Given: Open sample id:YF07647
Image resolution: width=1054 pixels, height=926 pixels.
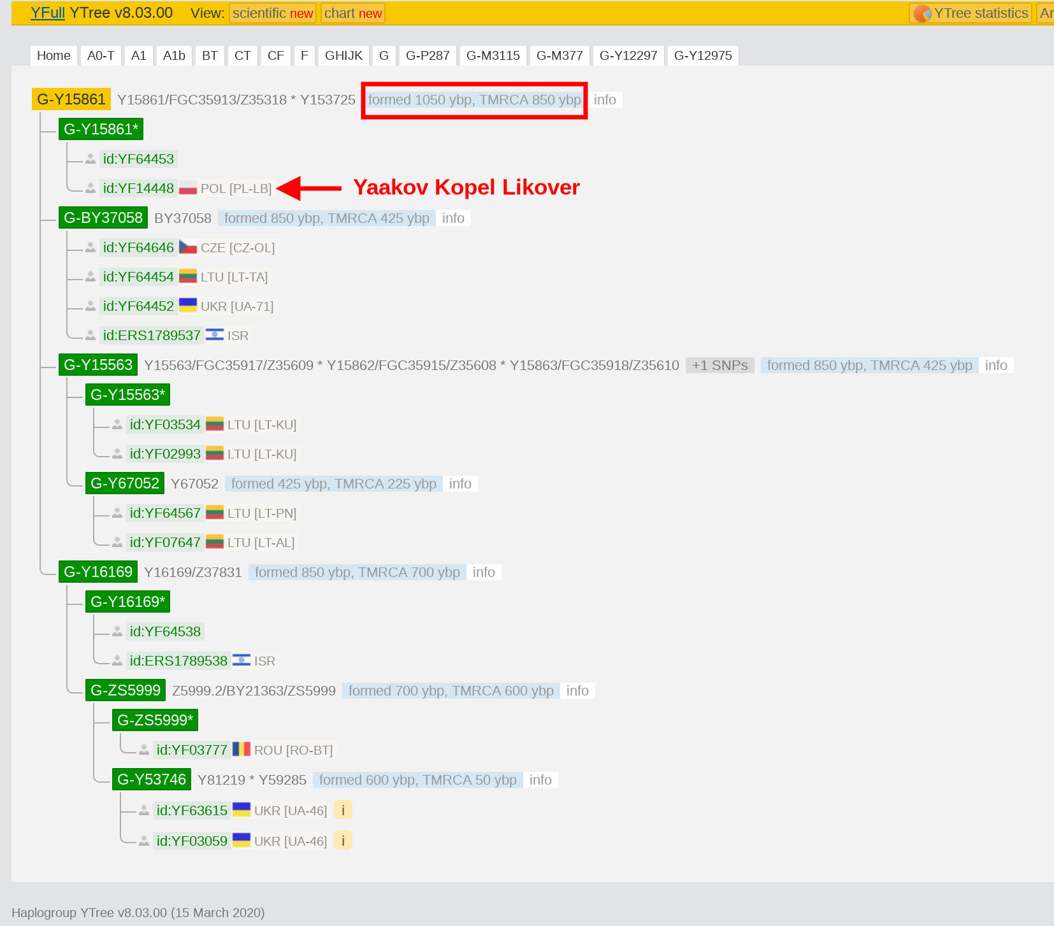Looking at the screenshot, I should point(165,543).
